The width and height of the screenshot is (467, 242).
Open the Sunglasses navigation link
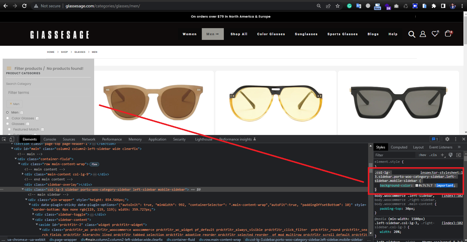(306, 34)
